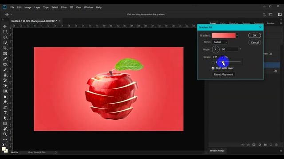Select the Eraser tool
The image size is (284, 159).
[5, 86]
